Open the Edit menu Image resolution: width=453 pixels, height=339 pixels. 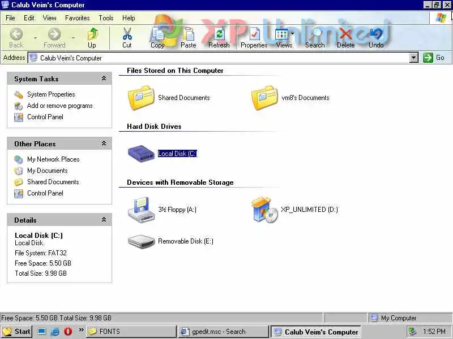click(x=29, y=18)
